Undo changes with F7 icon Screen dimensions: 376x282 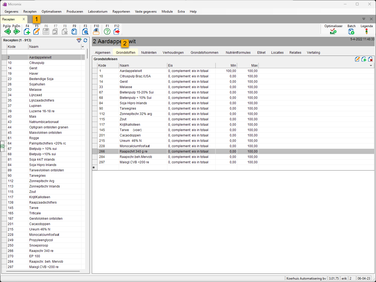(55, 31)
